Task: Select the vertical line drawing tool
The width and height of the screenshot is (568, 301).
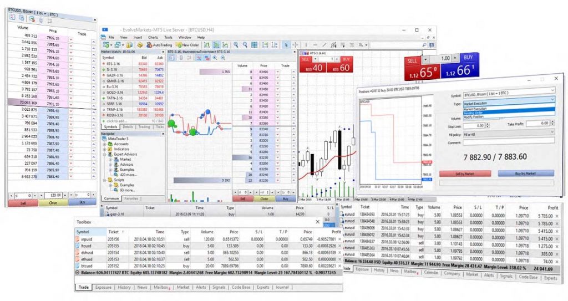Action: tap(306, 45)
